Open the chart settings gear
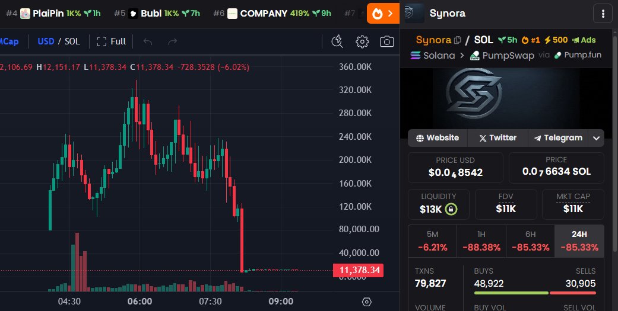618x311 pixels. click(362, 41)
